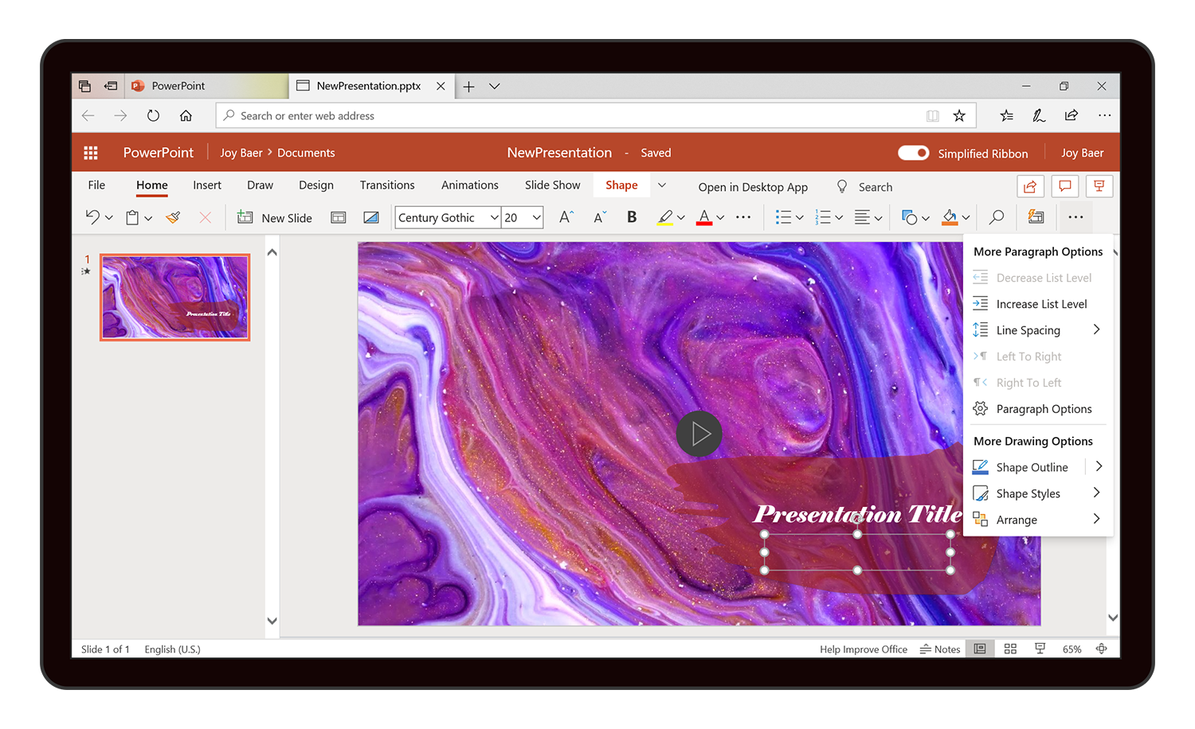Click the Fit to window icon
This screenshot has width=1195, height=729.
point(1102,649)
